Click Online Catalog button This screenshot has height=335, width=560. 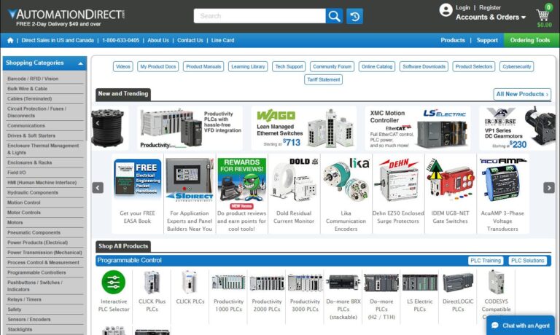pos(377,67)
